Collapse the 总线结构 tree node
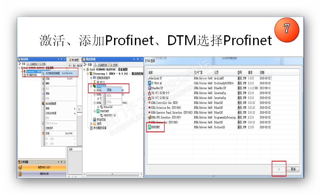The width and height of the screenshot is (321, 195). coord(91,86)
